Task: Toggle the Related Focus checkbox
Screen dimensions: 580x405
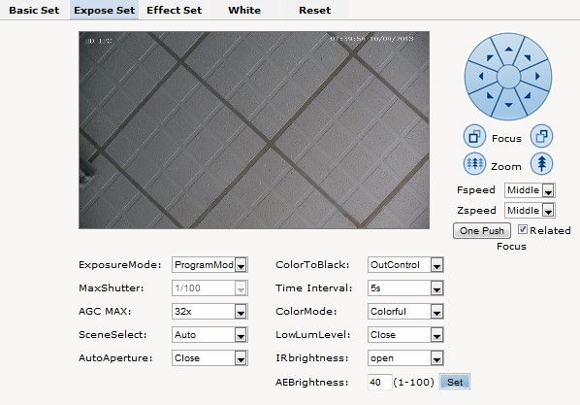Action: click(x=523, y=229)
